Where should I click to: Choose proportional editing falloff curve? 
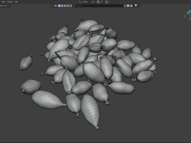coord(110,2)
